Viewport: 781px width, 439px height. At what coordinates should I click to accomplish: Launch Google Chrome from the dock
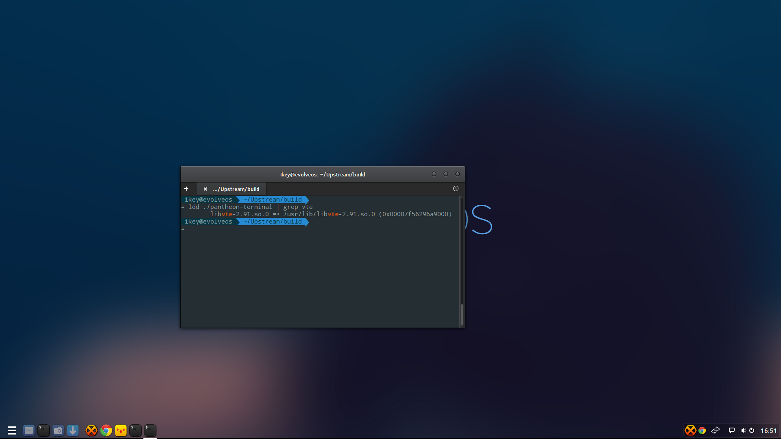click(106, 430)
